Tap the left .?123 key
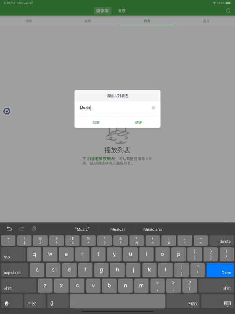 35,301
